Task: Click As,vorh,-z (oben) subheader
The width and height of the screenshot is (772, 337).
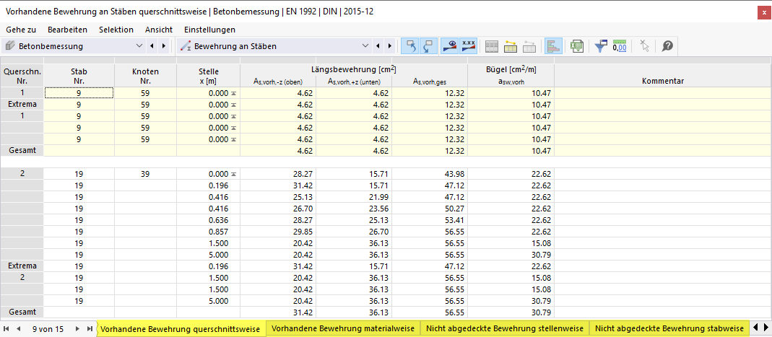Action: [278, 82]
